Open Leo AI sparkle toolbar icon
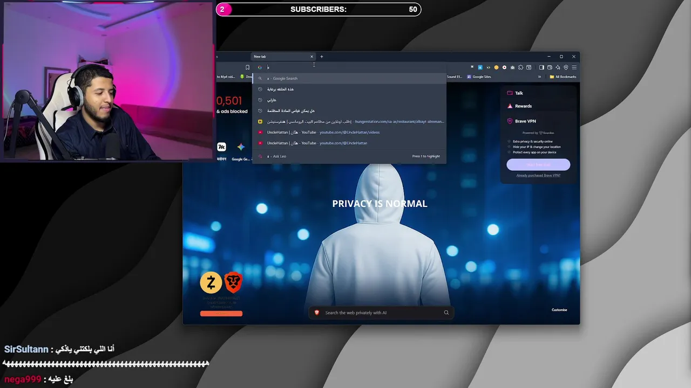The width and height of the screenshot is (691, 388). pos(558,67)
